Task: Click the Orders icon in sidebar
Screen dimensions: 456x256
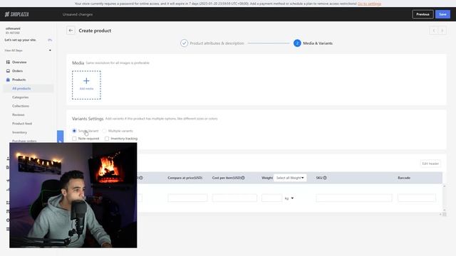Action: 8,71
